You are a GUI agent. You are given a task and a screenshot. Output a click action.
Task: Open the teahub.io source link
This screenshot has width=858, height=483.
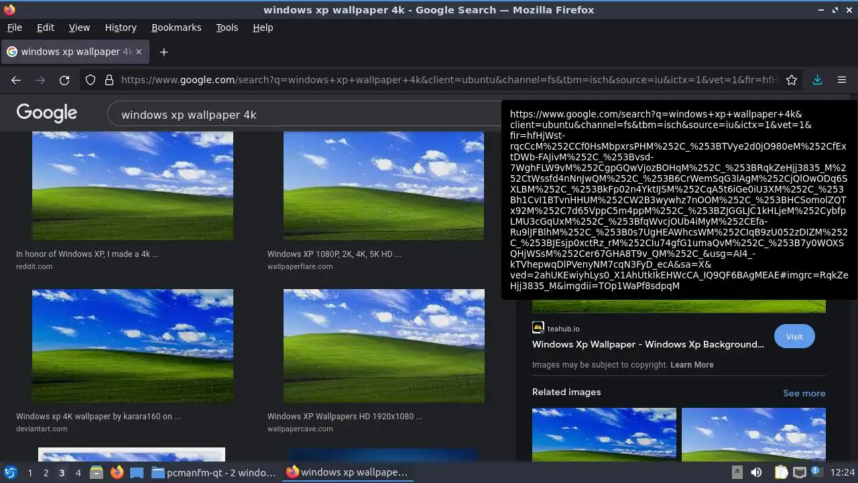pos(556,329)
